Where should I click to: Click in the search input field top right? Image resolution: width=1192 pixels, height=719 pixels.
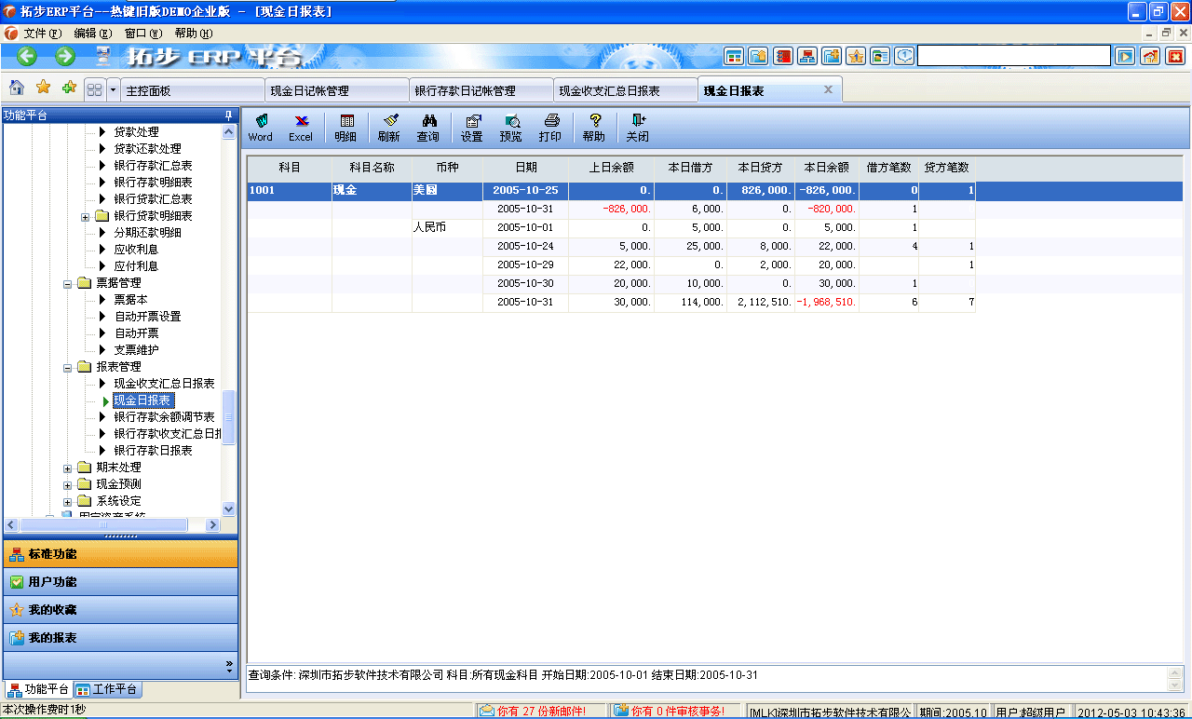(1013, 55)
